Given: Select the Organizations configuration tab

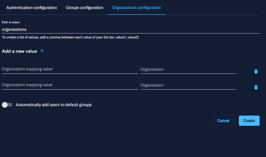Looking at the screenshot, I should [x=136, y=8].
